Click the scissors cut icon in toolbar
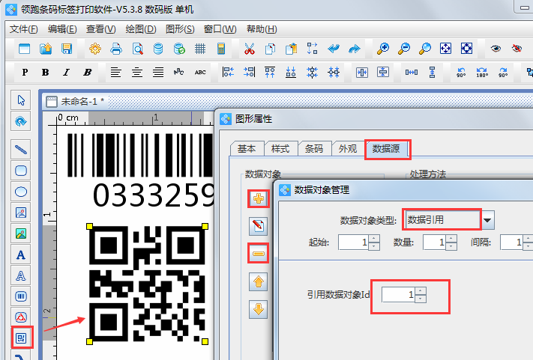The width and height of the screenshot is (533, 360). [x=249, y=49]
